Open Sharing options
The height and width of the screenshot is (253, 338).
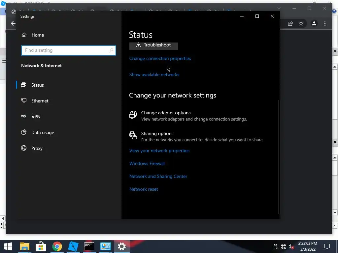point(196,137)
